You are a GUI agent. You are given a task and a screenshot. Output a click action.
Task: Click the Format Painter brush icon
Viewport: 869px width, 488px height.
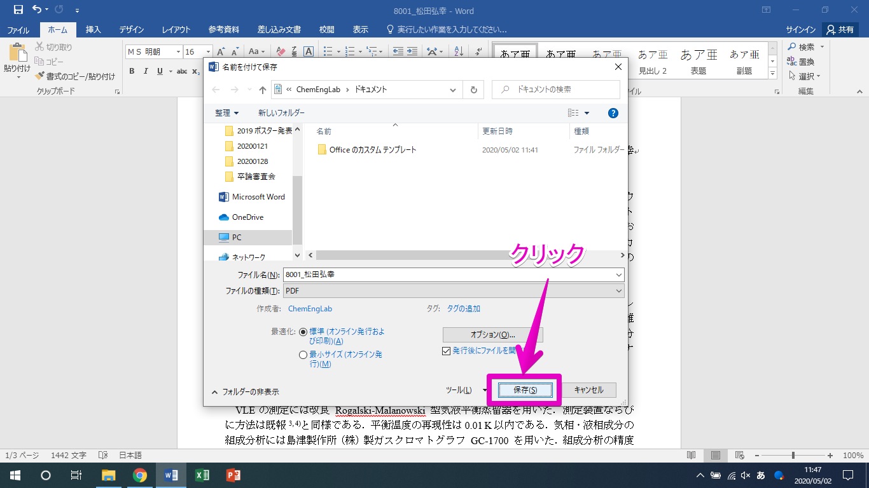coord(40,76)
